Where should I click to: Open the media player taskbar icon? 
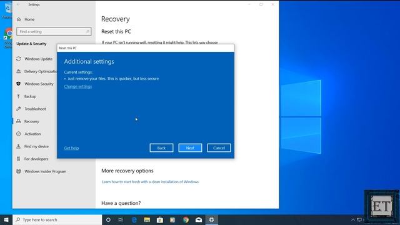point(172,220)
